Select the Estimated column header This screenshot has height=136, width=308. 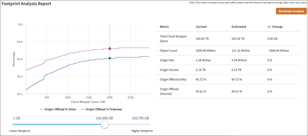(239, 27)
